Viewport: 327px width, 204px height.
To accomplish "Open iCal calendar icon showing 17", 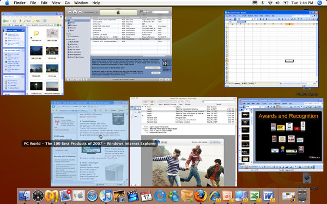I will click(x=147, y=196).
